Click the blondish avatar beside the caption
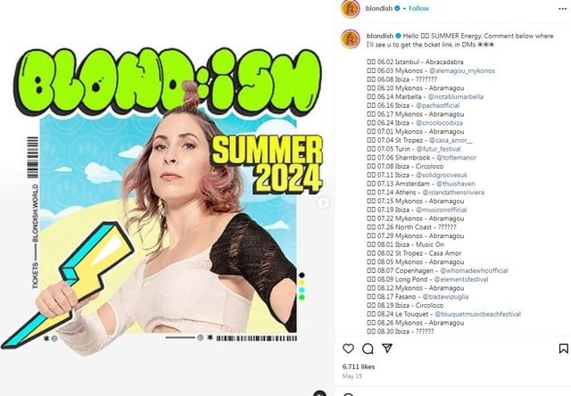This screenshot has height=396, width=571. click(351, 37)
